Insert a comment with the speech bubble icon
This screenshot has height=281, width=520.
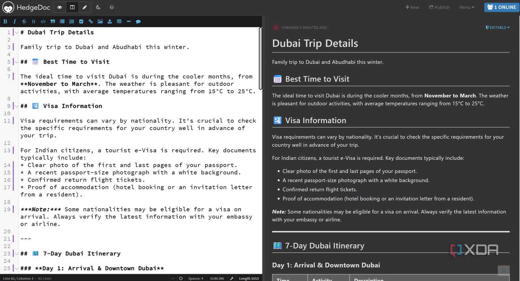(x=138, y=21)
